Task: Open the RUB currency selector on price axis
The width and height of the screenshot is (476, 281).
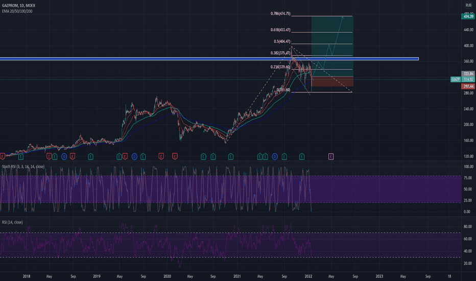Action: tap(468, 6)
